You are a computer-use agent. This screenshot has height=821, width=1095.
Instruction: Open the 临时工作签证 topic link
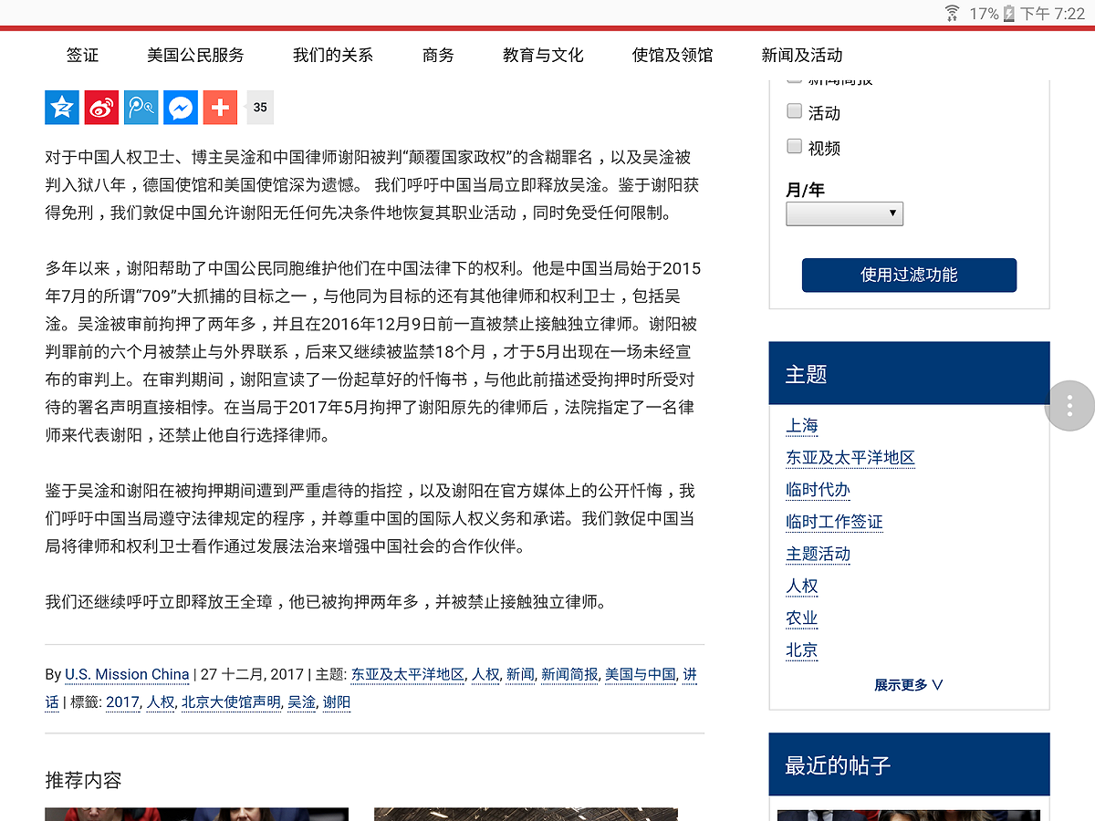point(834,522)
